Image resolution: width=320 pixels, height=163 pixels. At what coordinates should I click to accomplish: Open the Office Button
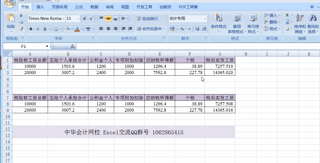[x=10, y=3]
